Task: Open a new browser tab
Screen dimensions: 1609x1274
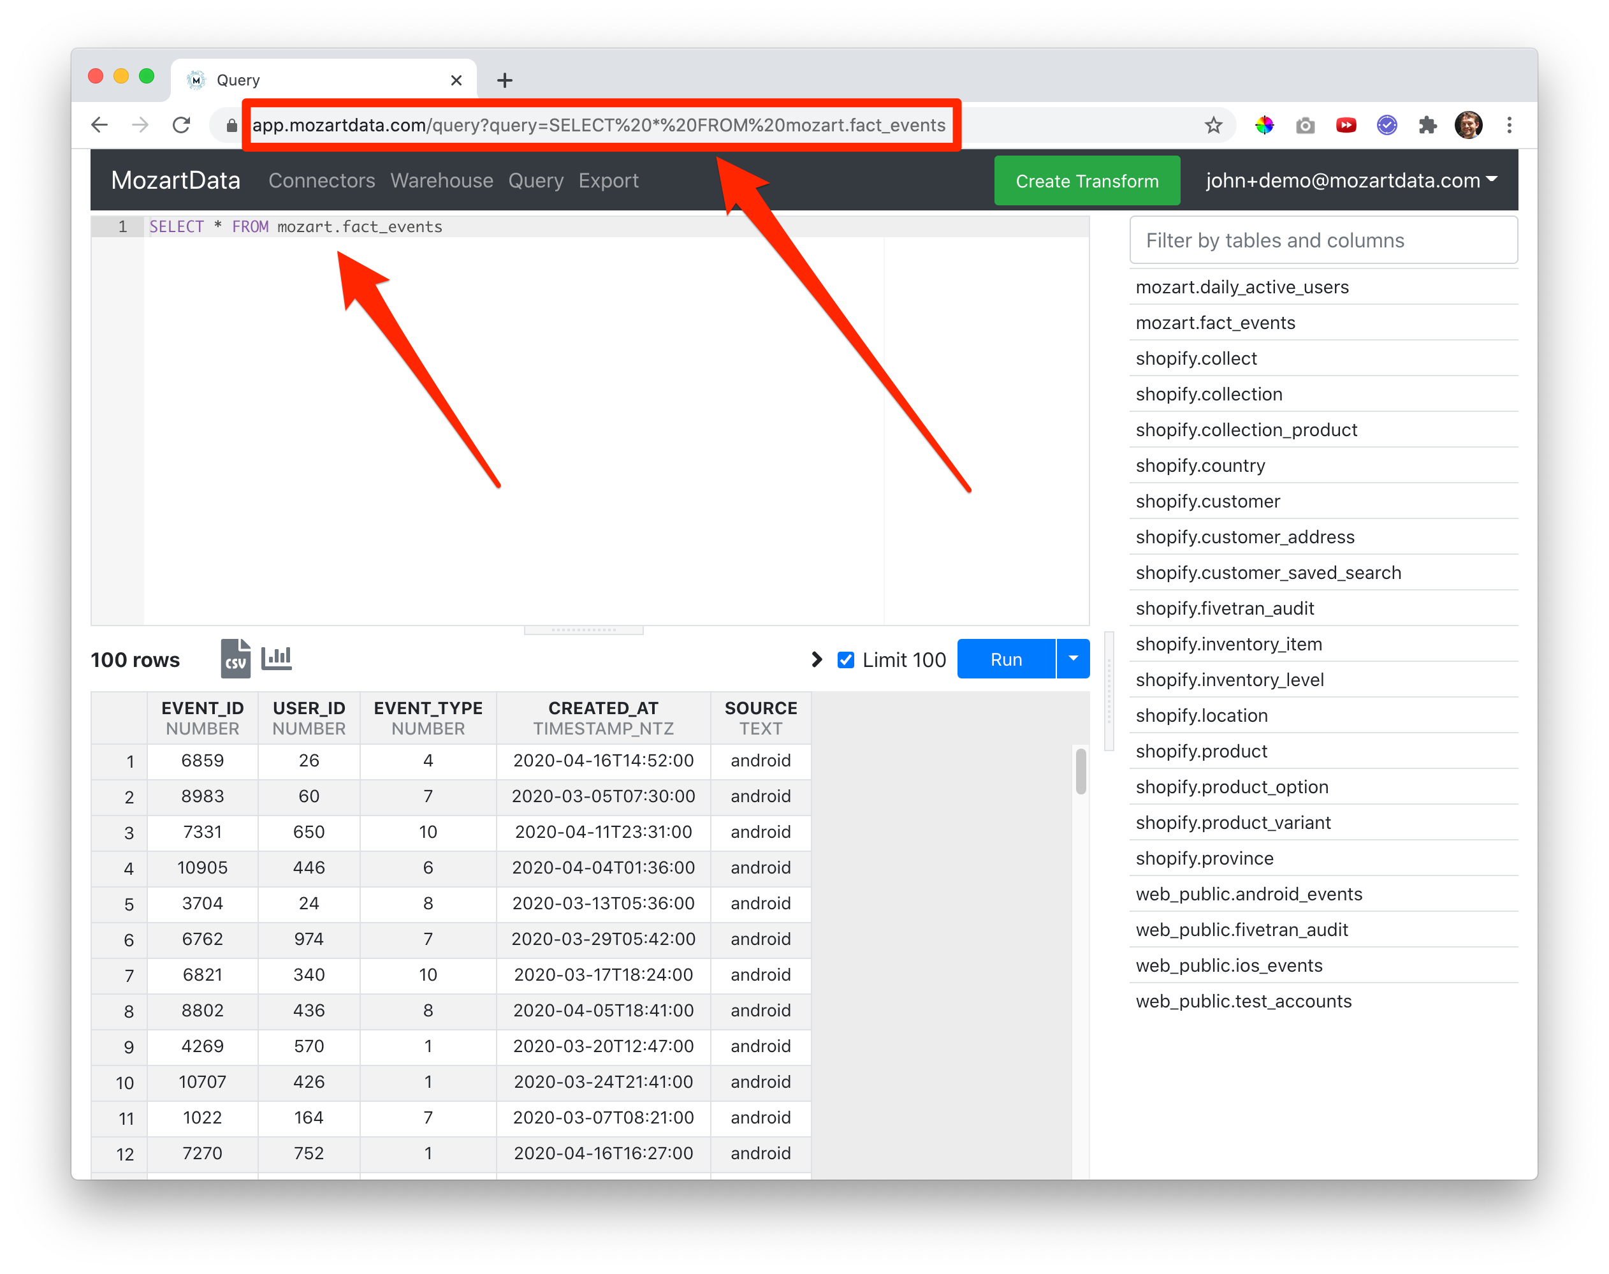Action: [505, 80]
